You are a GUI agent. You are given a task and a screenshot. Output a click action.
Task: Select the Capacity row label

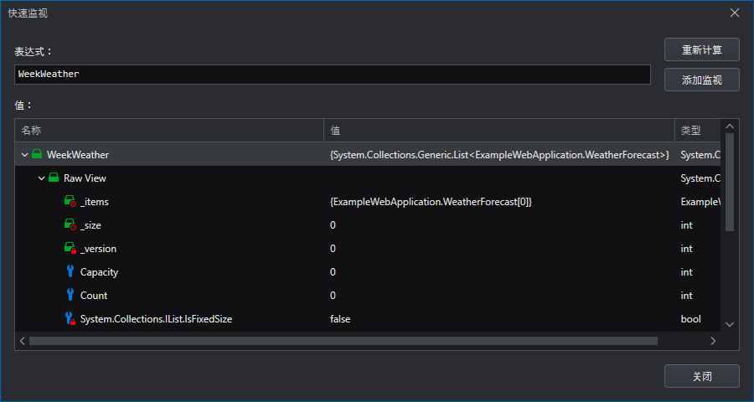[99, 272]
